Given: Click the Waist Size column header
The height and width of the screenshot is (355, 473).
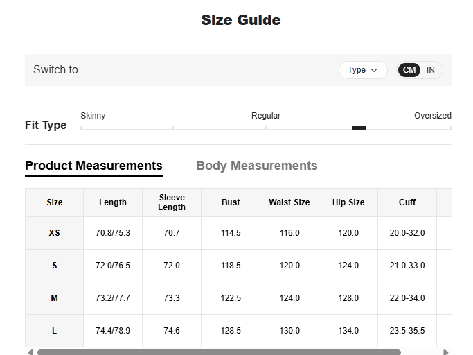Looking at the screenshot, I should click(289, 202).
